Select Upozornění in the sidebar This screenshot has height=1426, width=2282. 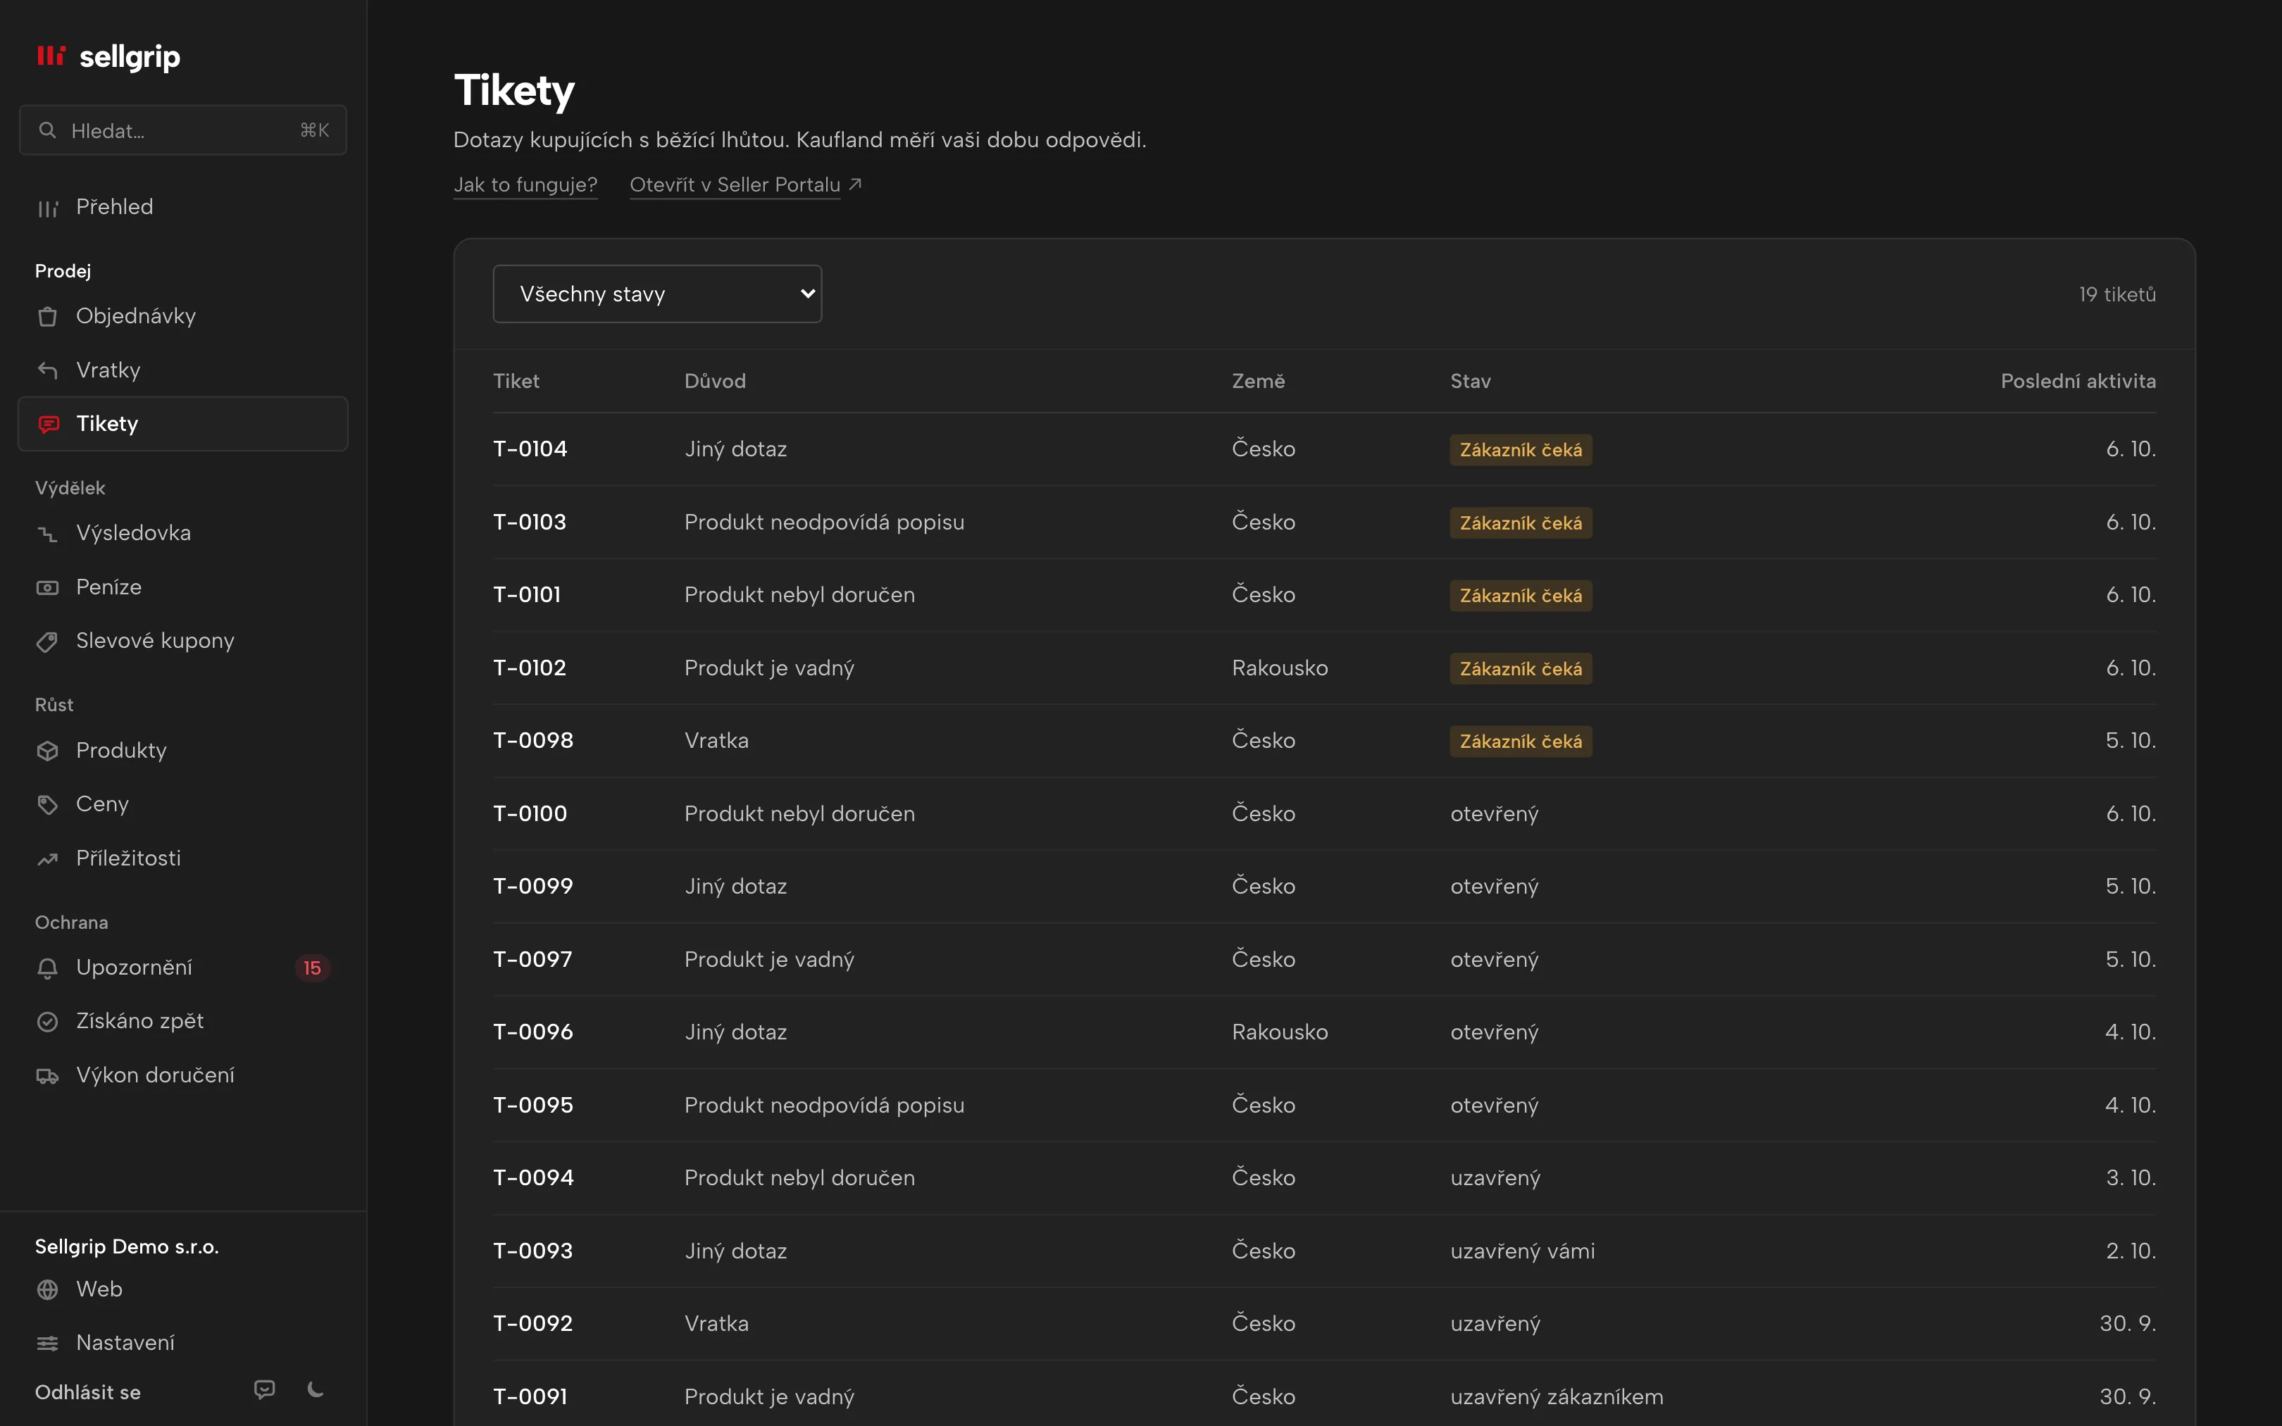tap(183, 968)
